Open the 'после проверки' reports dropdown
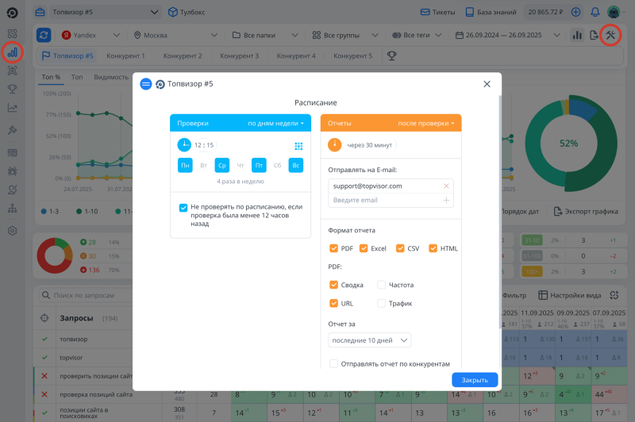The height and width of the screenshot is (422, 635). [x=426, y=124]
